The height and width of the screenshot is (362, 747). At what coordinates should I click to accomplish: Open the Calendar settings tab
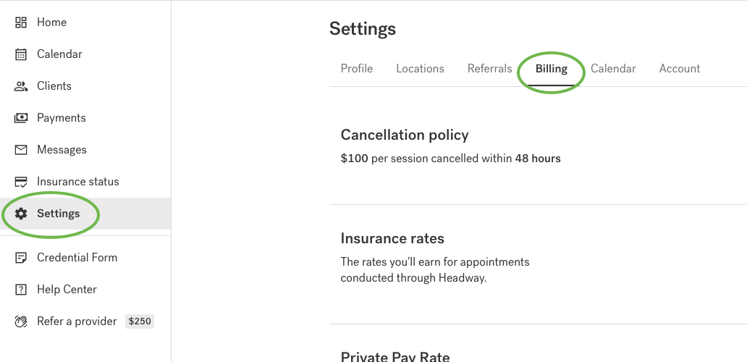pyautogui.click(x=613, y=69)
